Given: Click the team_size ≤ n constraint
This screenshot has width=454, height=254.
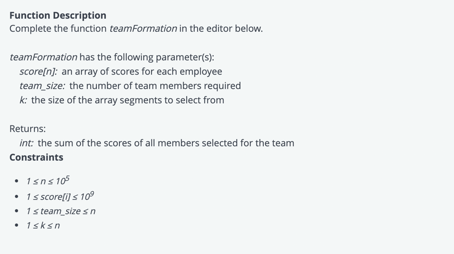Looking at the screenshot, I should click(61, 211).
